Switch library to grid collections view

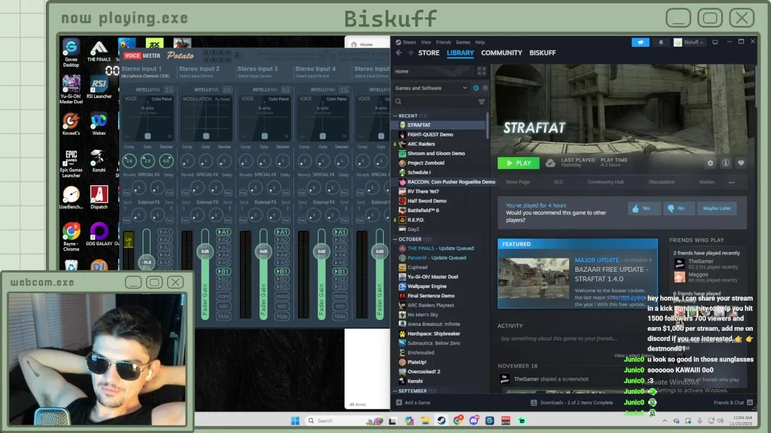click(481, 71)
